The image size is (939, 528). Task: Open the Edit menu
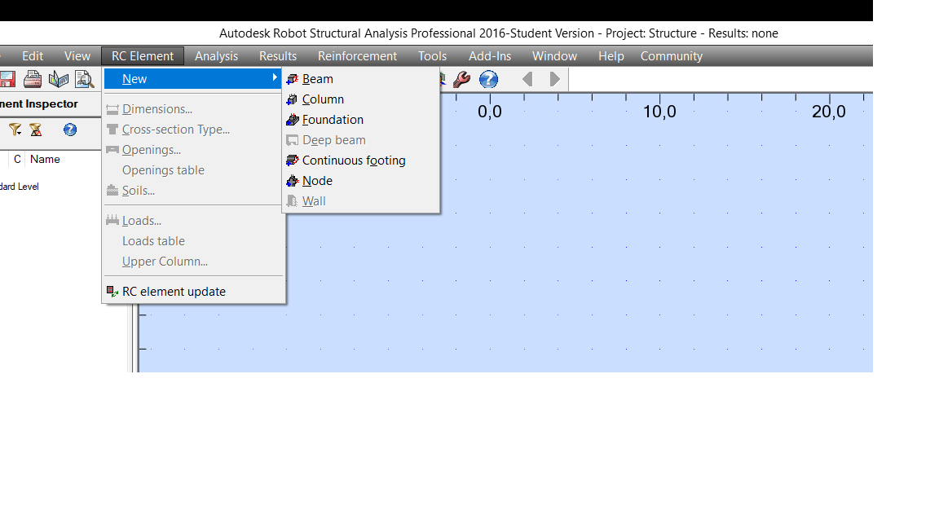33,55
